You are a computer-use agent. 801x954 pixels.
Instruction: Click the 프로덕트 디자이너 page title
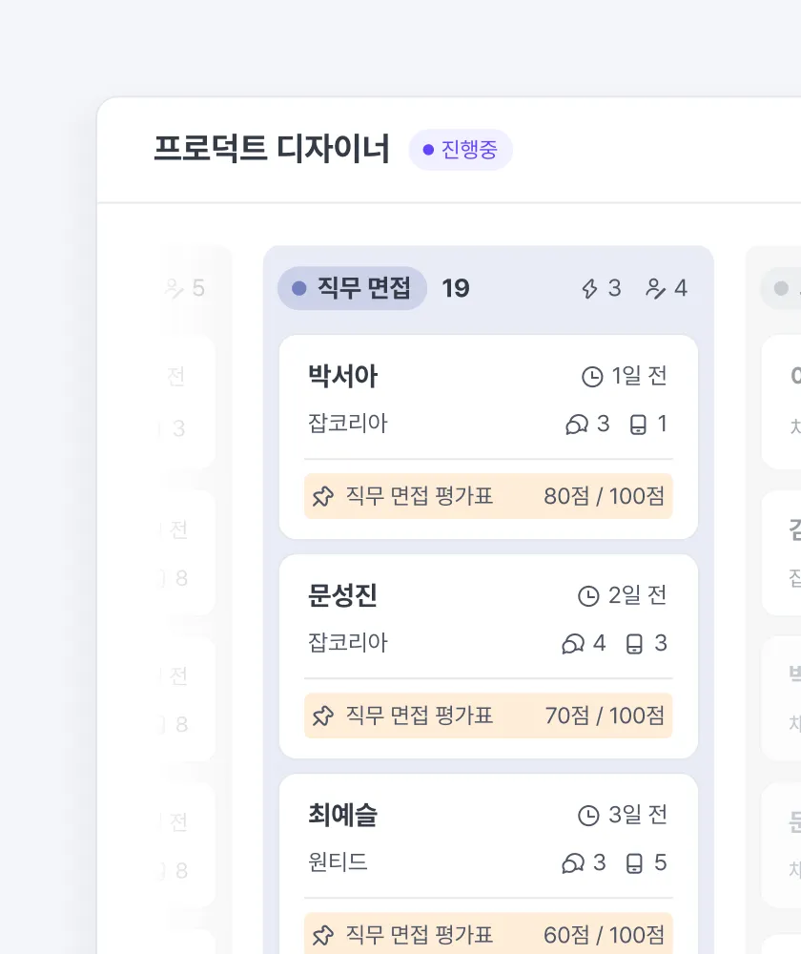pyautogui.click(x=271, y=149)
